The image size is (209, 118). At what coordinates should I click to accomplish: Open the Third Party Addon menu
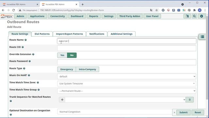click(x=130, y=16)
